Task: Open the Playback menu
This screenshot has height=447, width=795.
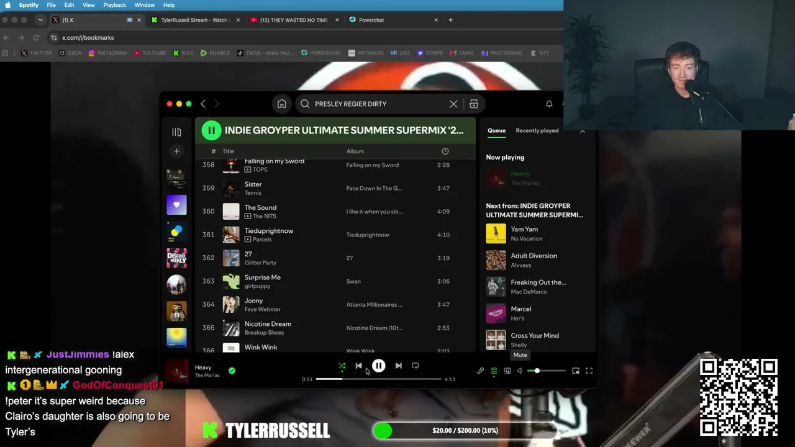Action: (114, 5)
